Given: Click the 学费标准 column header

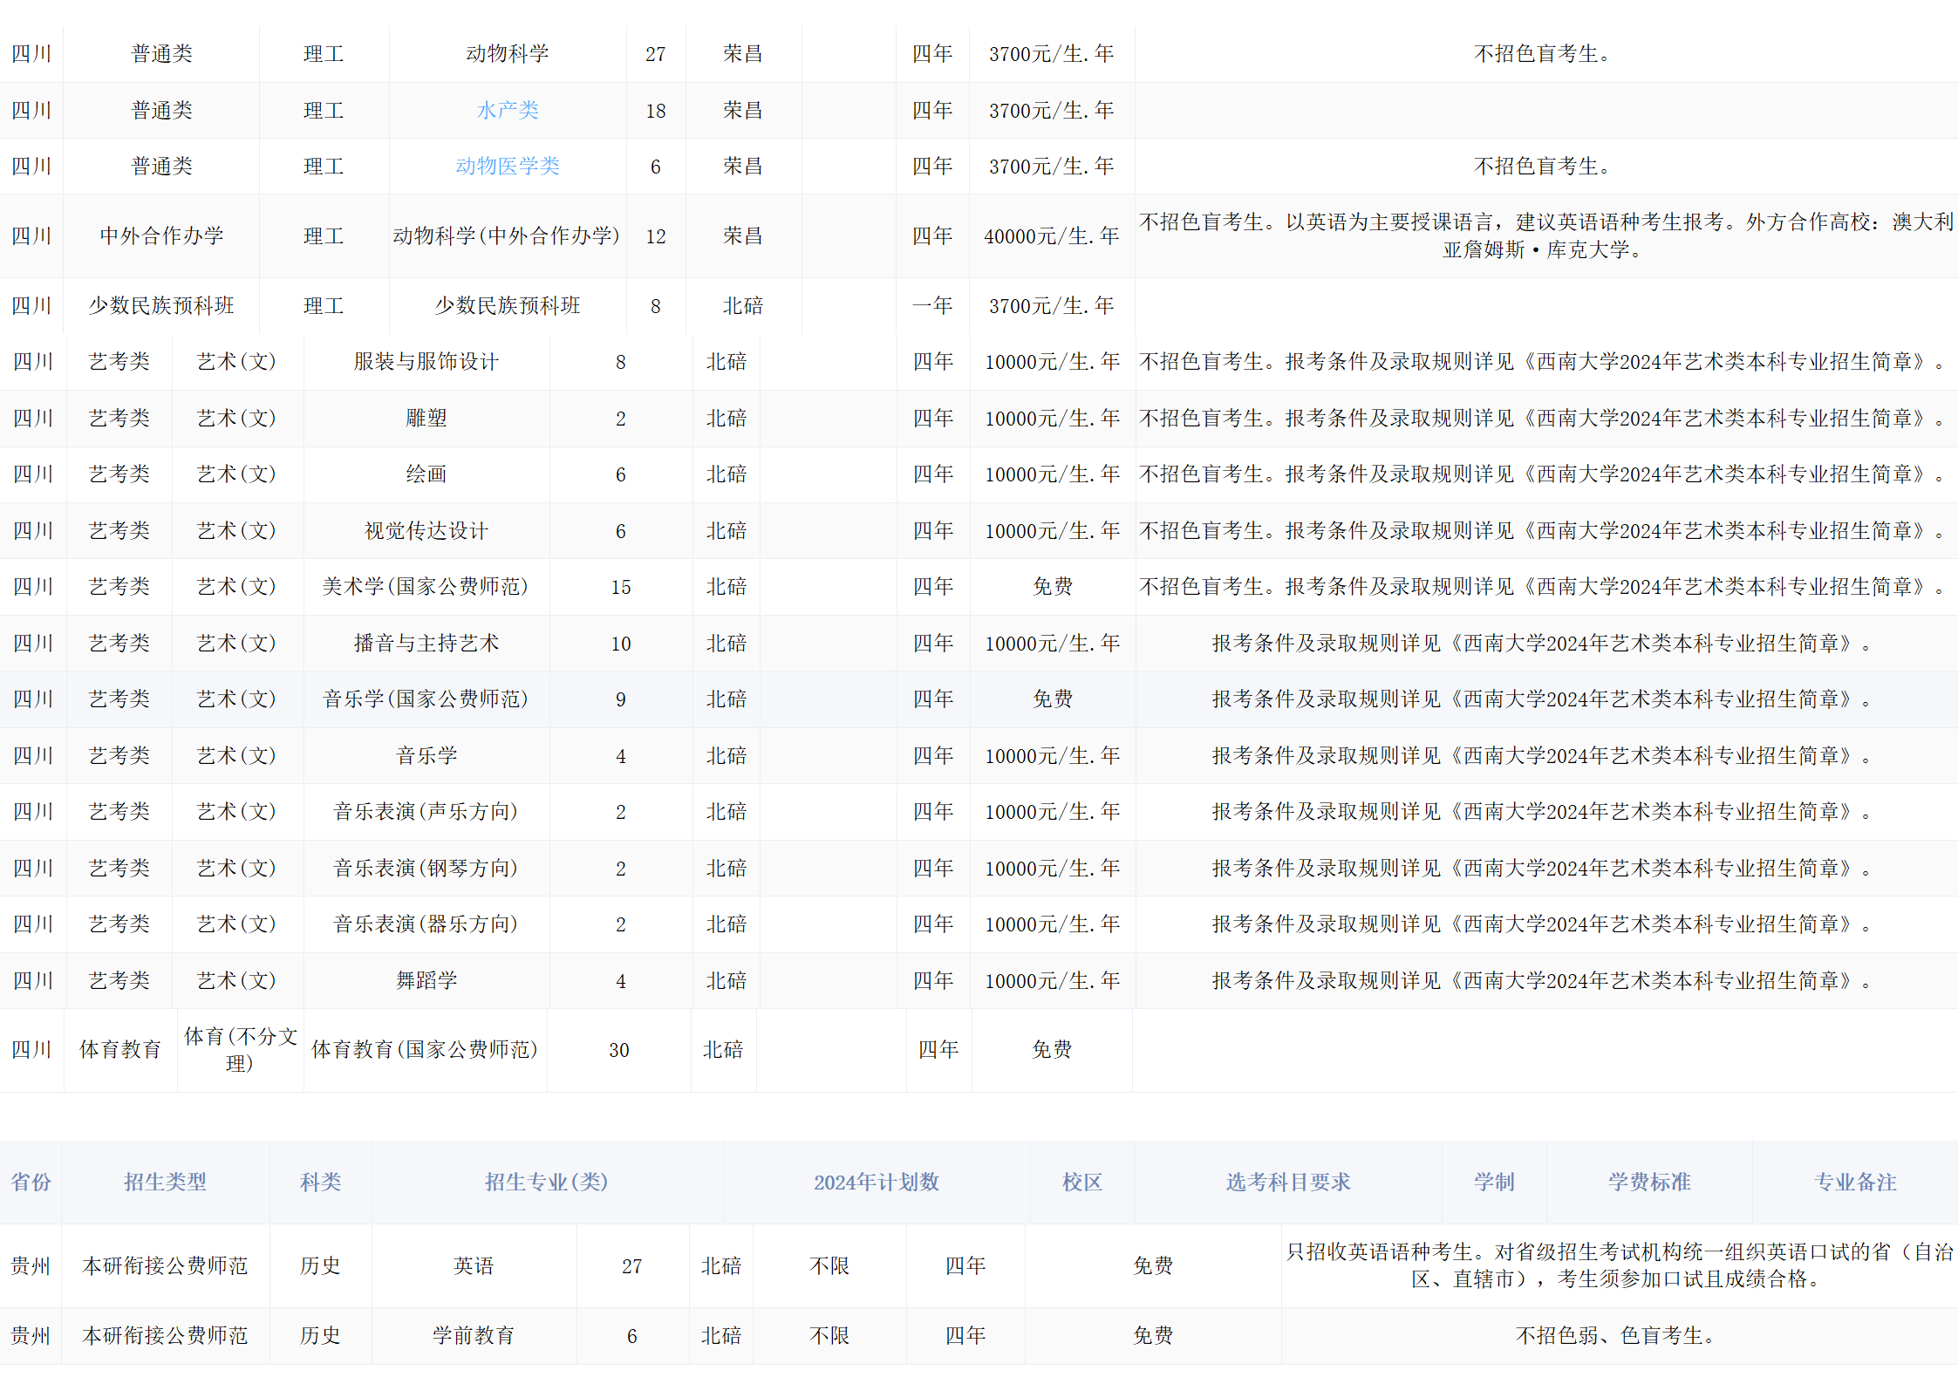Looking at the screenshot, I should coord(1648,1182).
